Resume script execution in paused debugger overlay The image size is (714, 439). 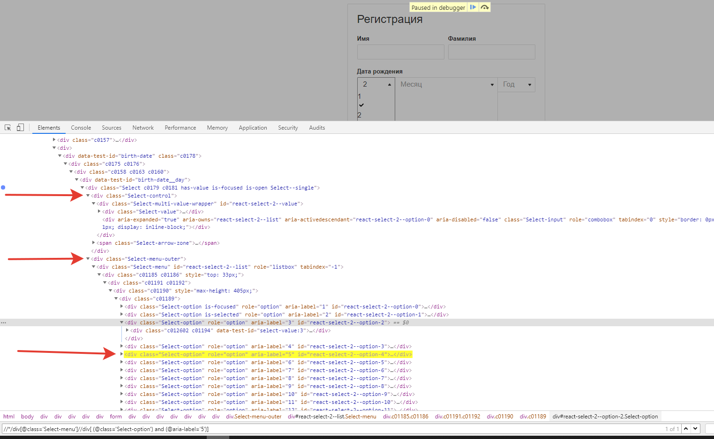[473, 7]
